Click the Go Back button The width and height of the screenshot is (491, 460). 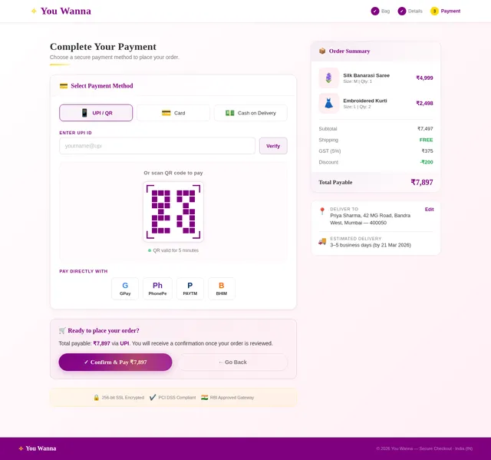(x=232, y=362)
